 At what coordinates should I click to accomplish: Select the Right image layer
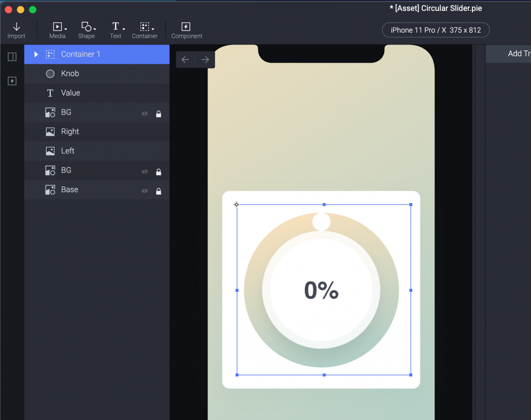[x=97, y=132]
